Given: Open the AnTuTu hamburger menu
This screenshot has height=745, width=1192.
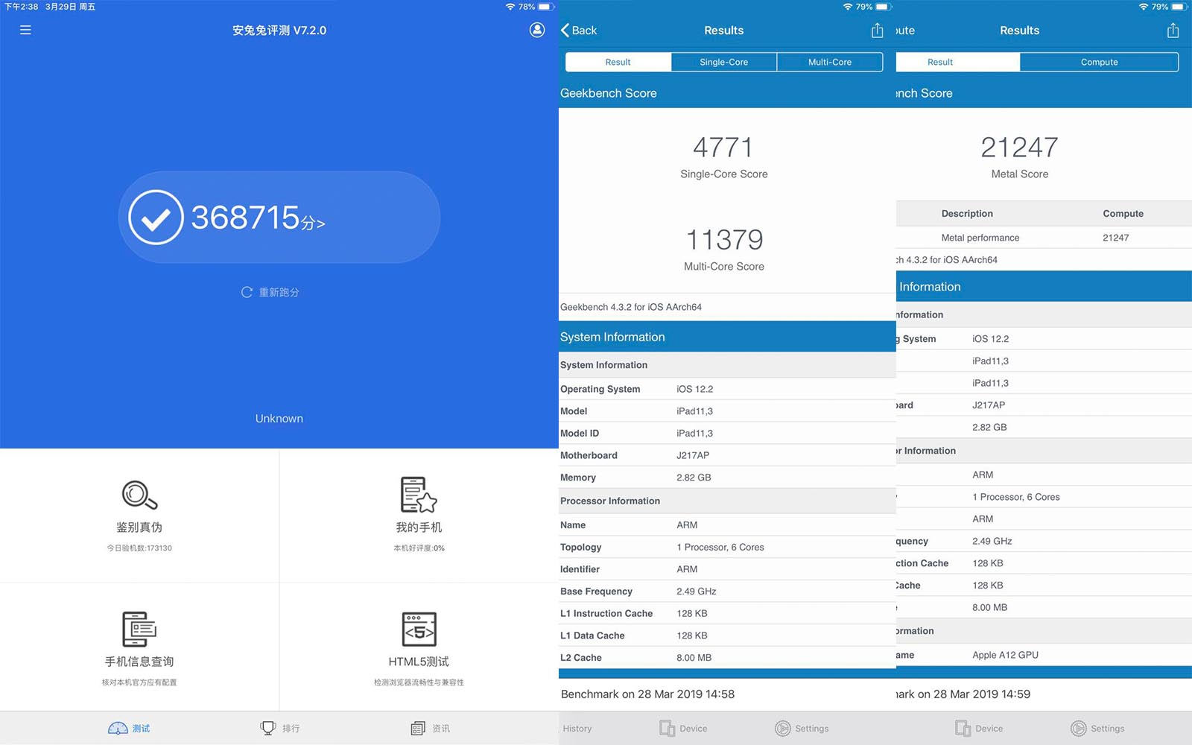Looking at the screenshot, I should point(25,30).
